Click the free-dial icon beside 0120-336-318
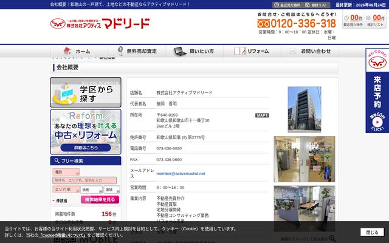The image size is (389, 243). (x=263, y=24)
